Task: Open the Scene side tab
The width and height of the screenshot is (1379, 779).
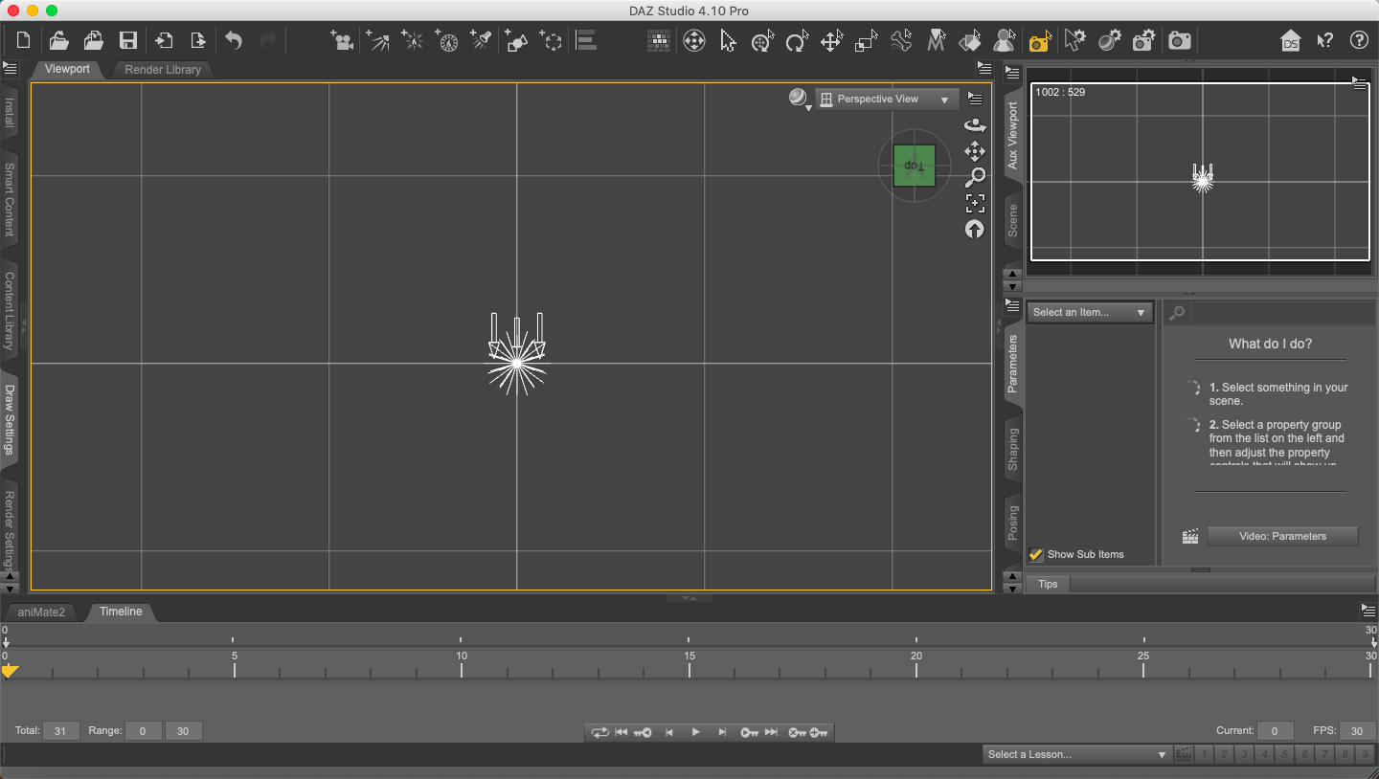Action: pyautogui.click(x=1012, y=220)
